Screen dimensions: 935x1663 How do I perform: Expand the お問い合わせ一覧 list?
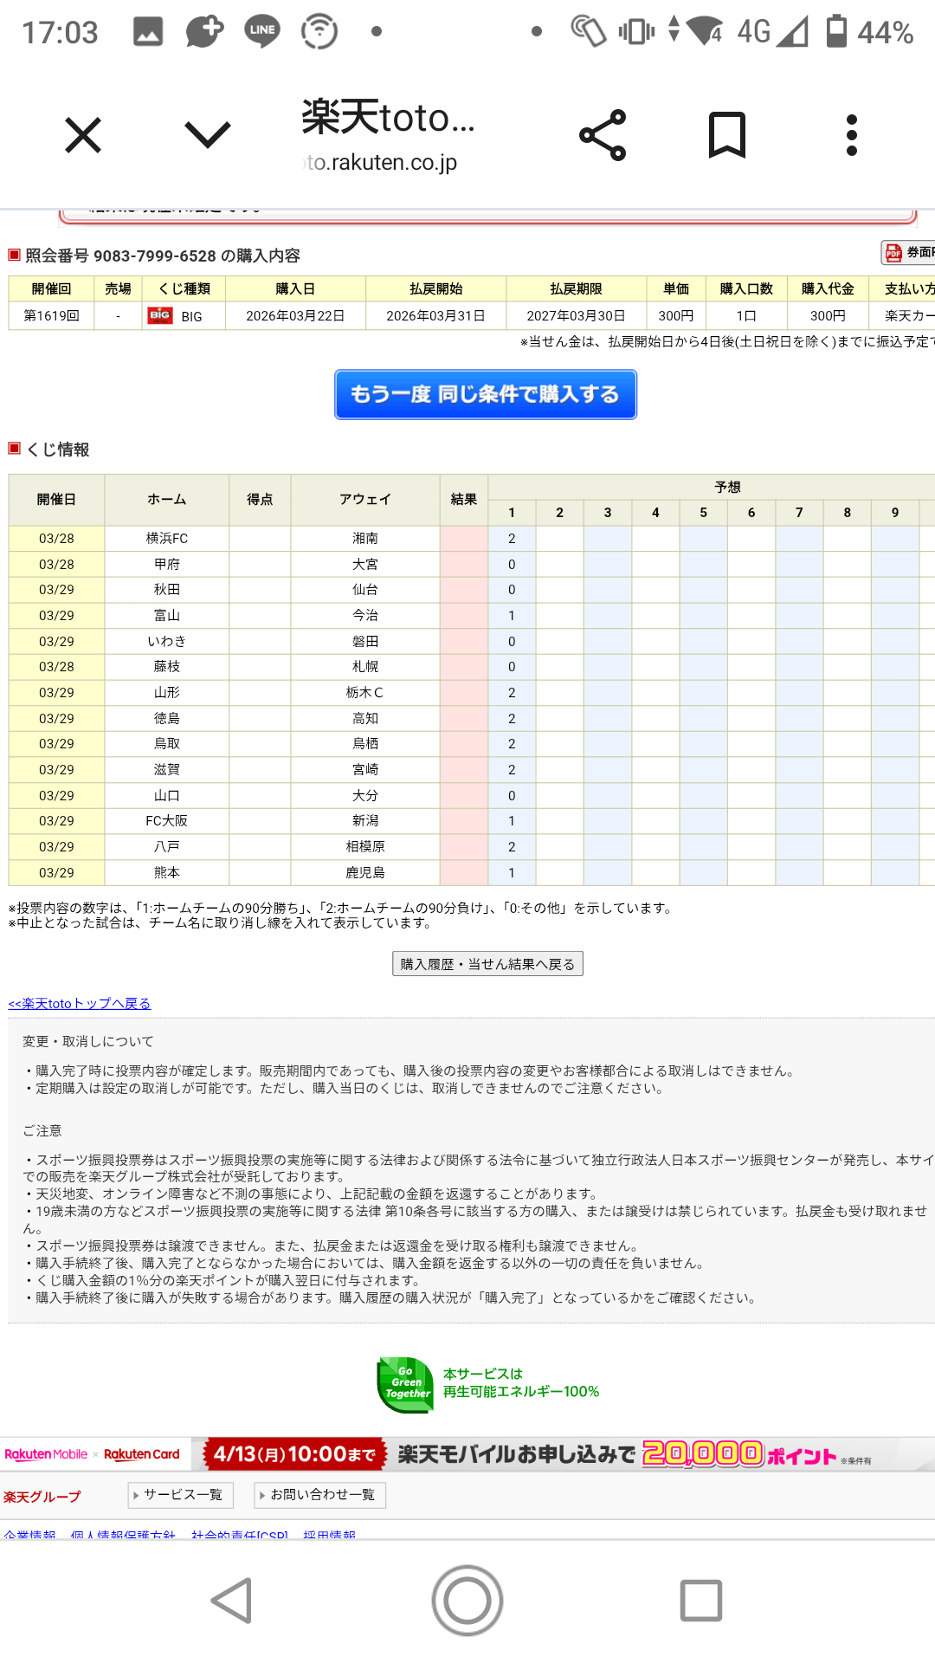(x=319, y=1495)
